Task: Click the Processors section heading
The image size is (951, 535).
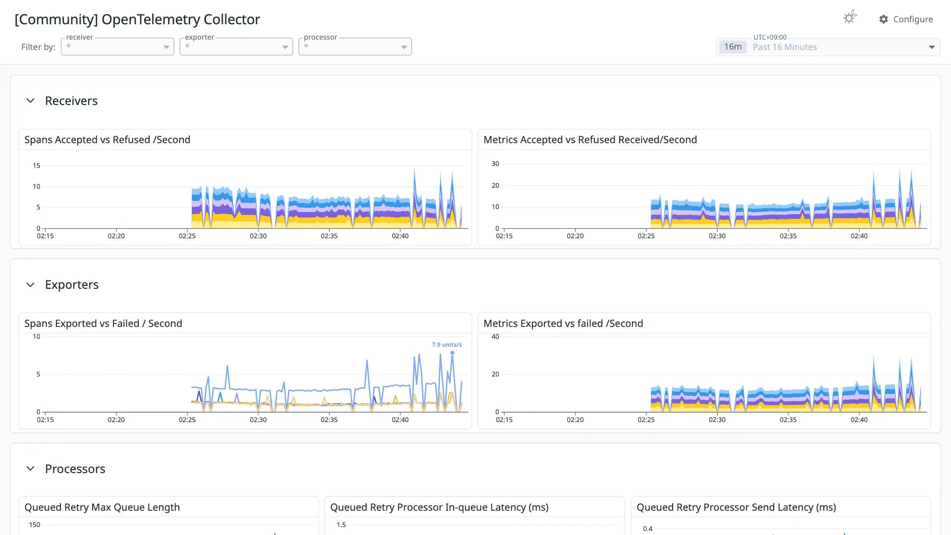Action: click(x=75, y=469)
